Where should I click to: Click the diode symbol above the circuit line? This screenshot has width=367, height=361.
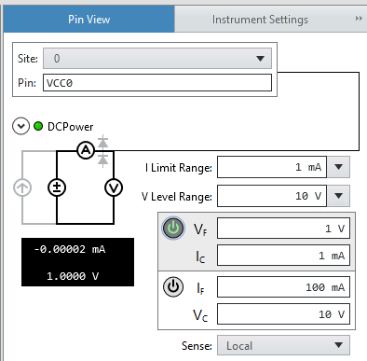(x=102, y=143)
